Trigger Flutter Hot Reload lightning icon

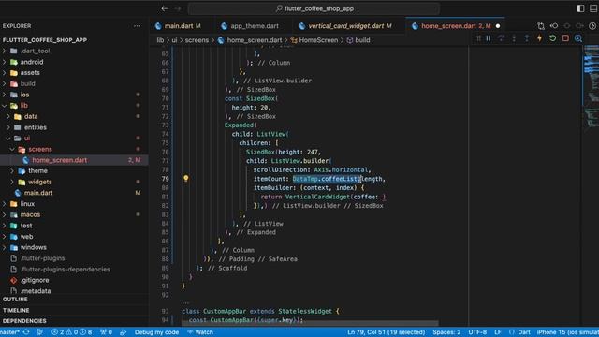(x=539, y=38)
